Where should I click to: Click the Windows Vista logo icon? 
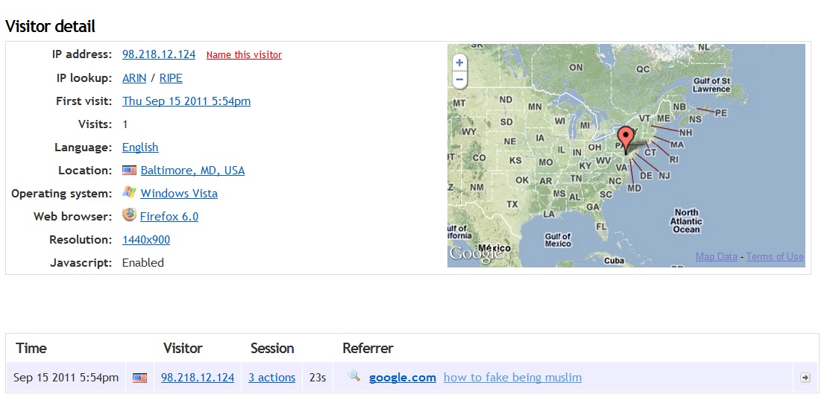point(129,193)
